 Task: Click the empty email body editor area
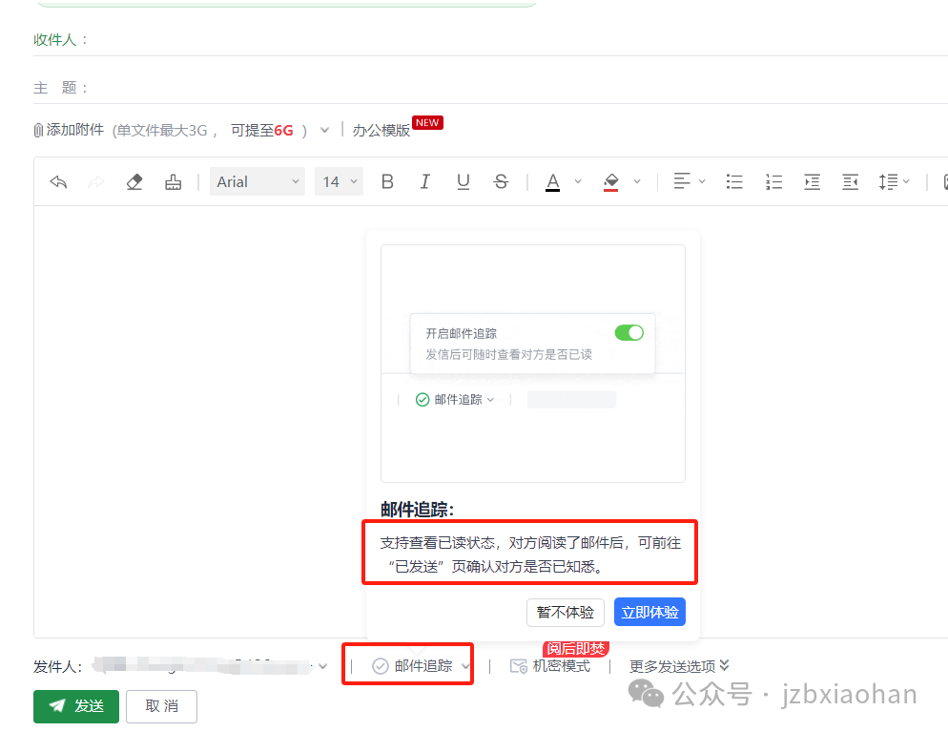pyautogui.click(x=199, y=424)
